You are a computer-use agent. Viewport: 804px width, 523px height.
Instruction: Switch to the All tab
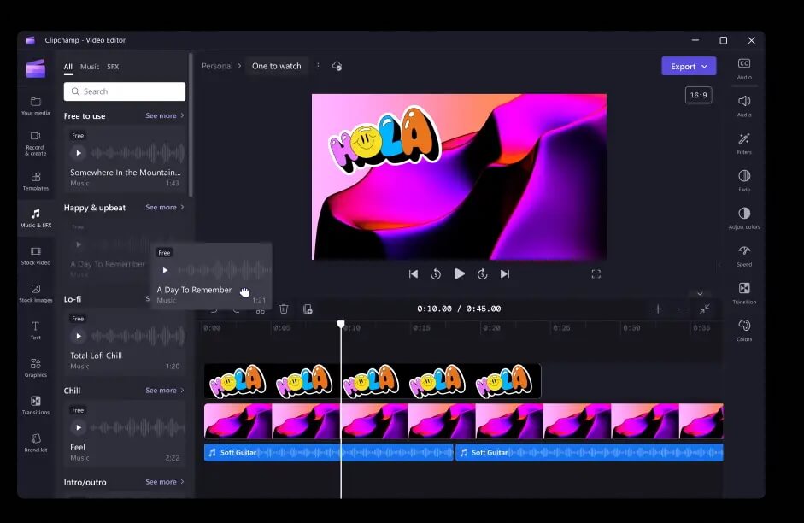tap(67, 67)
